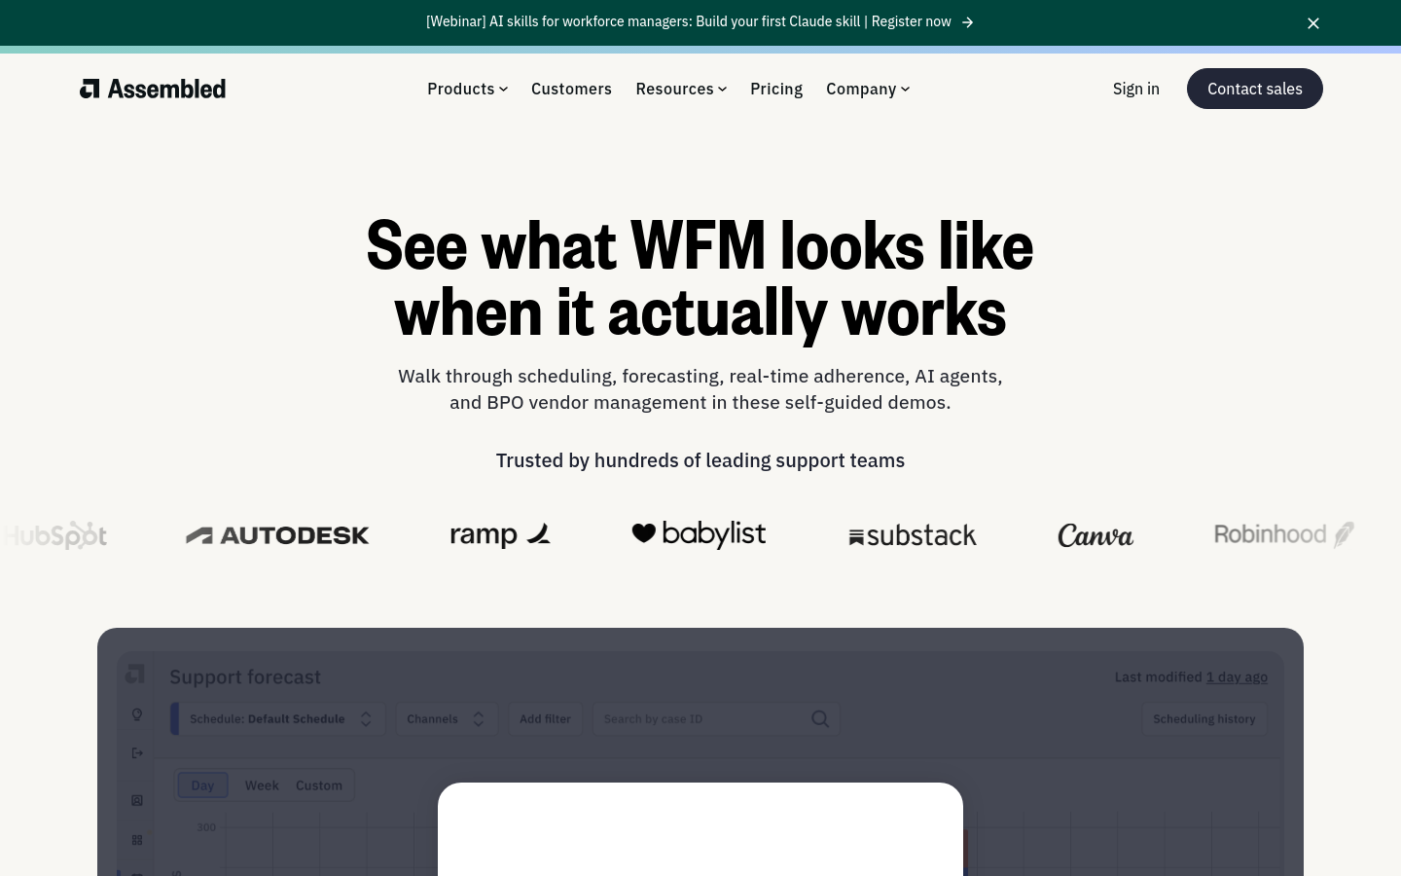Screen dimensions: 1401x876
Task: Click the lightbulb icon in the demo sidebar
Action: coord(137,715)
